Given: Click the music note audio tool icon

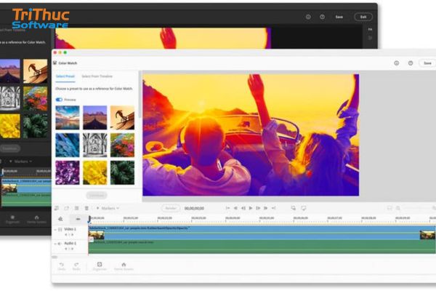Looking at the screenshot, I should pyautogui.click(x=57, y=208).
